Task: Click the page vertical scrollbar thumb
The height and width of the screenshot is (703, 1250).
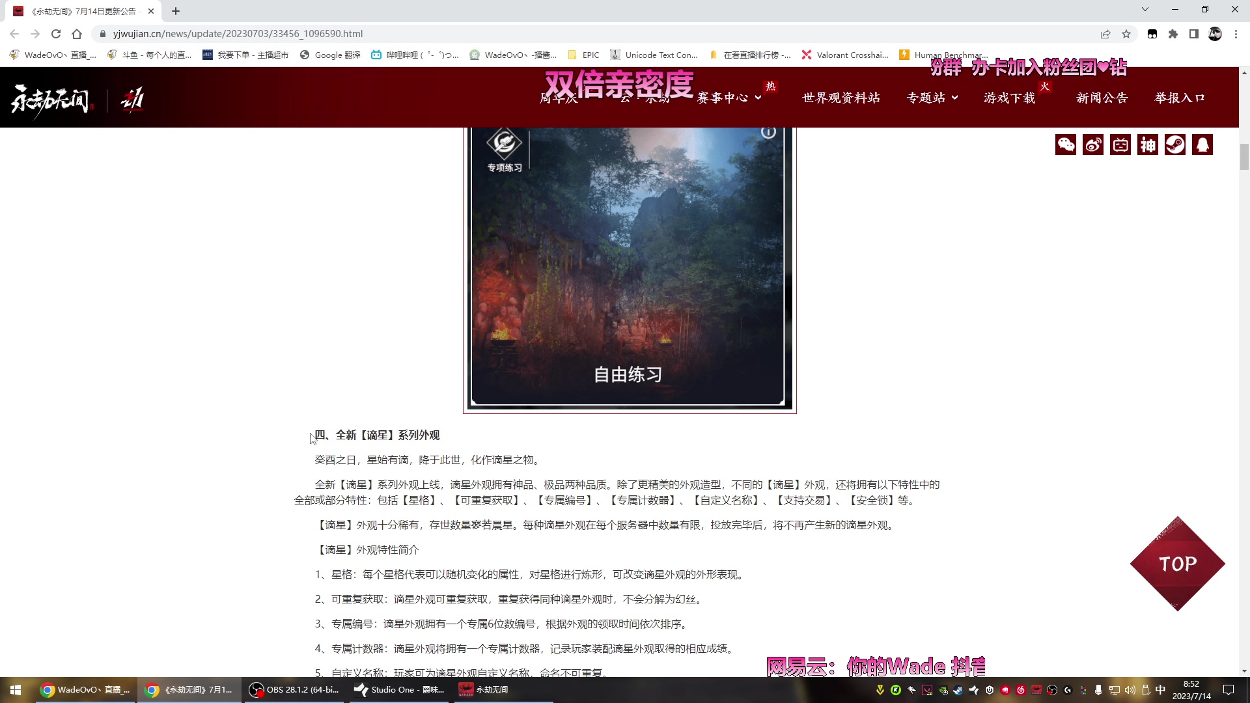Action: pos(1244,157)
